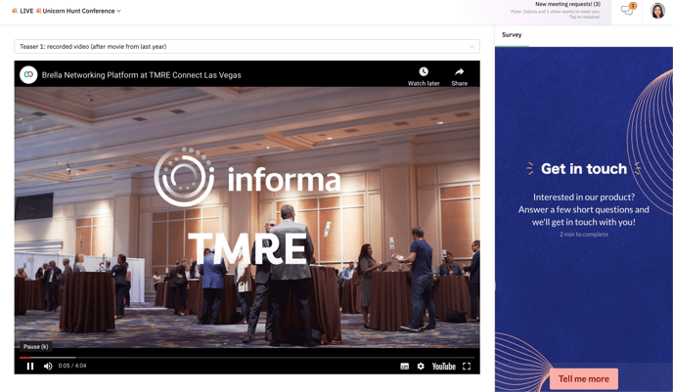
Task: Click the 0:05 / 4:04 time display
Action: [x=72, y=366]
